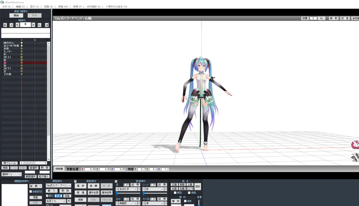
Task: Click the lip morph slider under あ
Action: click(154, 193)
